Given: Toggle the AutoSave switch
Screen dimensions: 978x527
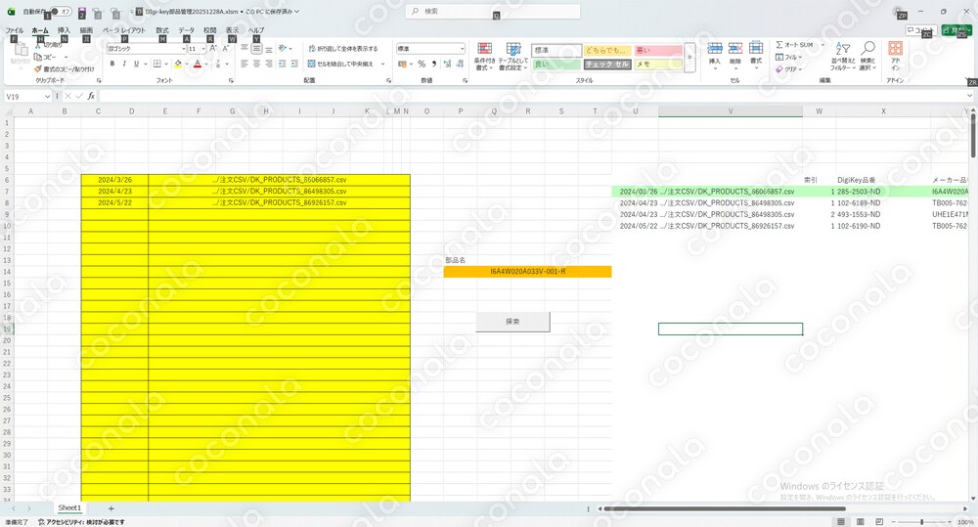Looking at the screenshot, I should pos(60,11).
